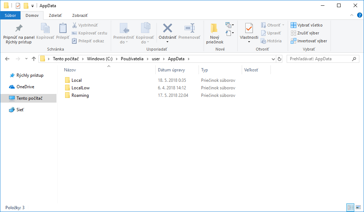Pin to Quick access with the pin icon
This screenshot has height=212, width=364.
pyautogui.click(x=19, y=28)
